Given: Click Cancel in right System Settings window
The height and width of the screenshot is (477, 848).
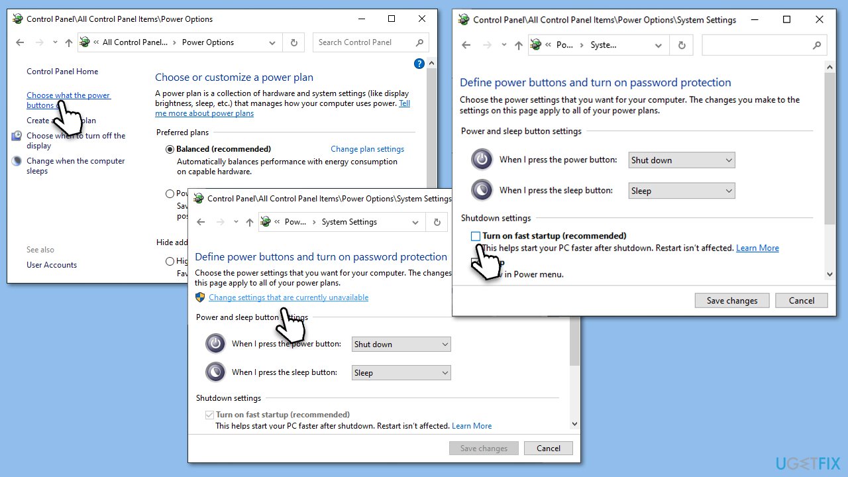Looking at the screenshot, I should pos(802,301).
